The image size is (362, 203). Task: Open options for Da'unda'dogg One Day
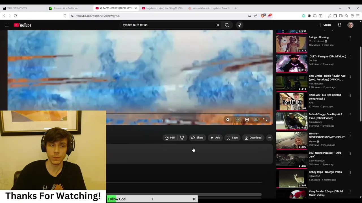click(350, 115)
